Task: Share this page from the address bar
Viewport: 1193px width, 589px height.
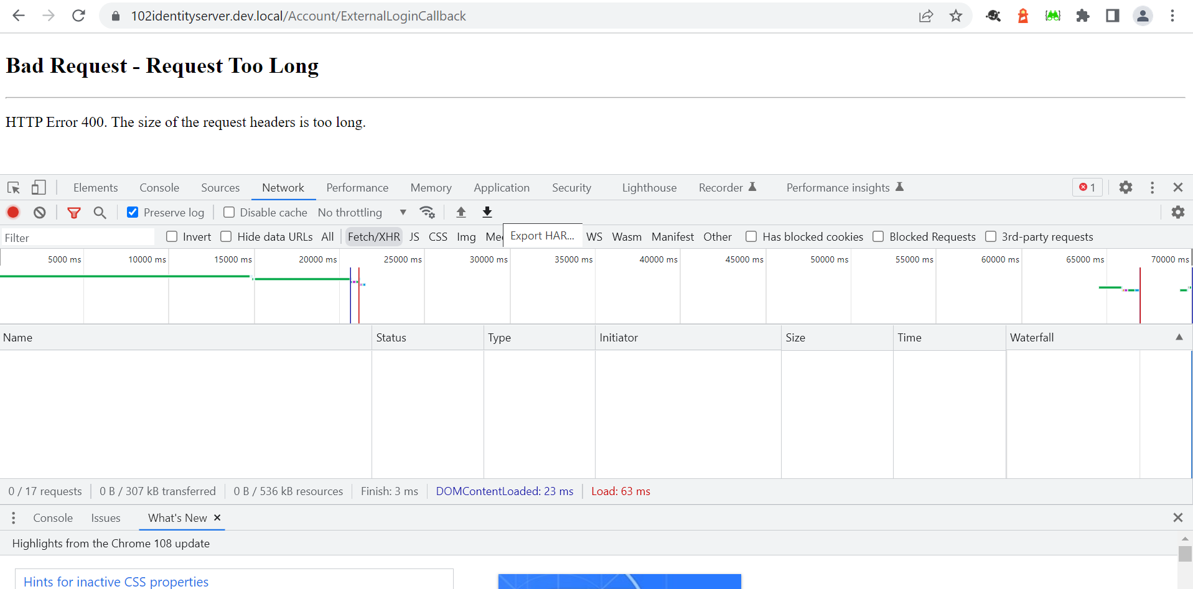Action: tap(926, 16)
